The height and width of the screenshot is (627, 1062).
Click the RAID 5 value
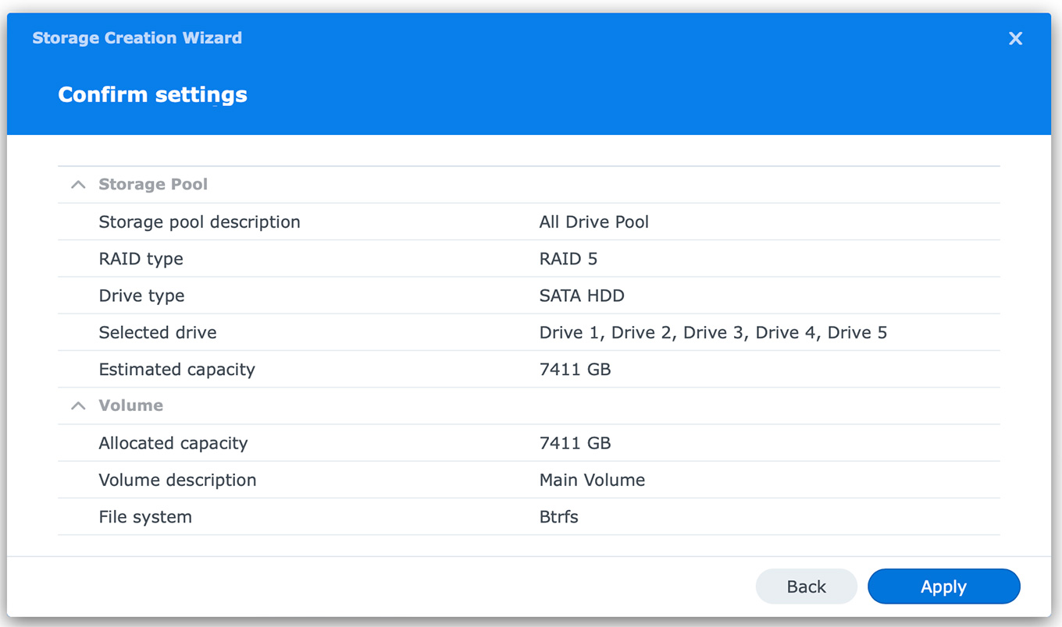point(568,259)
